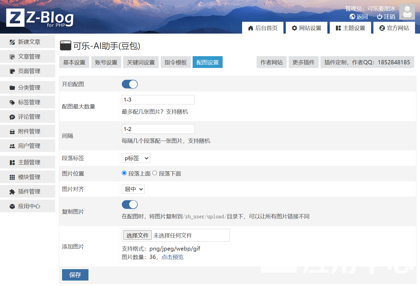Click the 官方网站 Z icon
420x286 pixels.
tap(382, 28)
